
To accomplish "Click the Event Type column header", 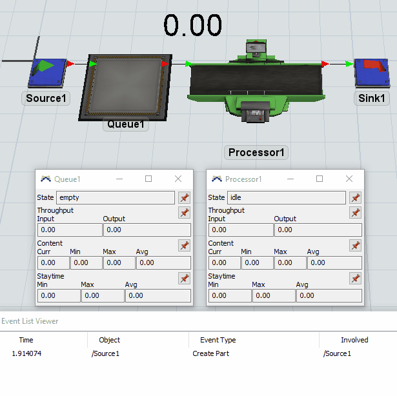I will click(219, 340).
